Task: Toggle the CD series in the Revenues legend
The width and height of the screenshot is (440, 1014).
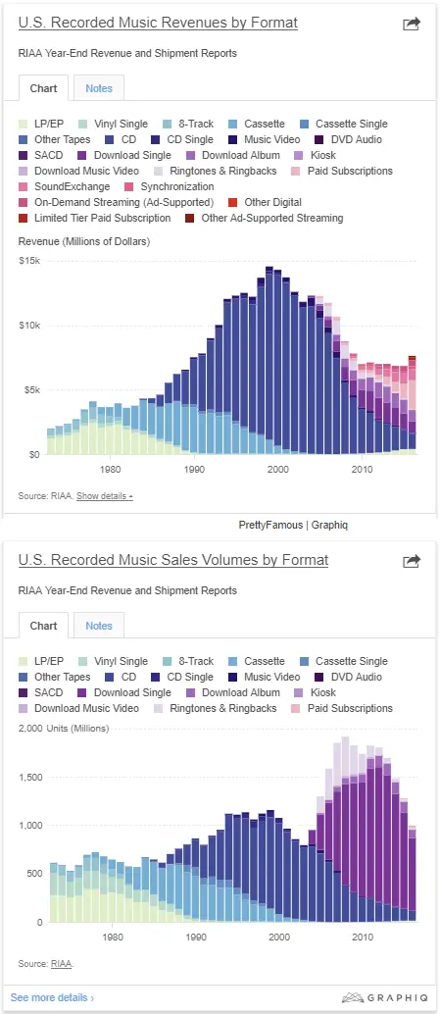Action: 121,139
